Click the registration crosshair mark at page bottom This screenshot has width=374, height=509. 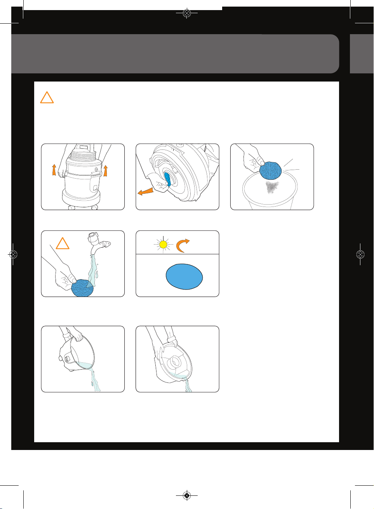coord(187,496)
